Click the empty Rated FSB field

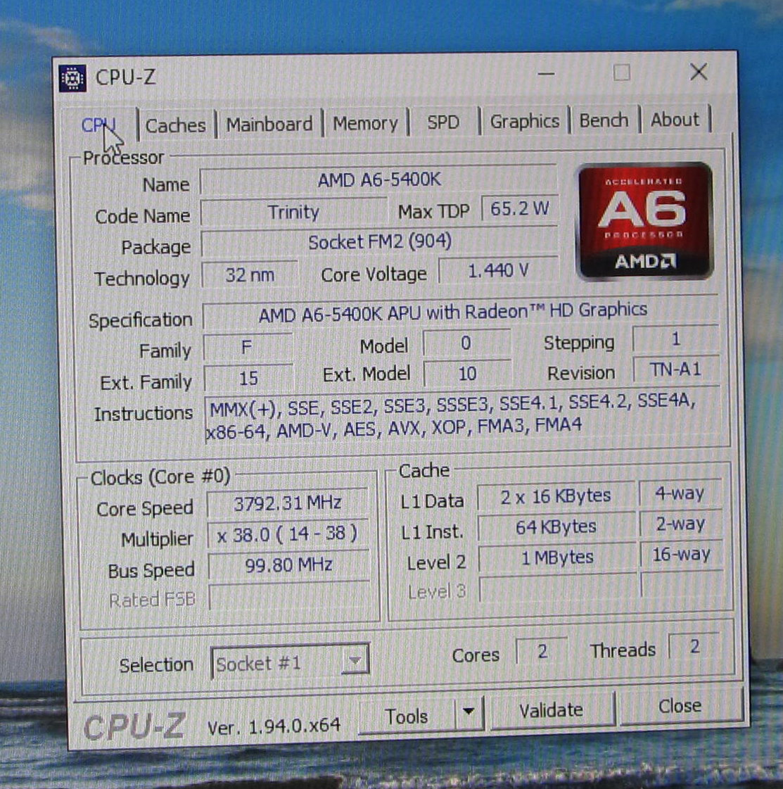290,597
